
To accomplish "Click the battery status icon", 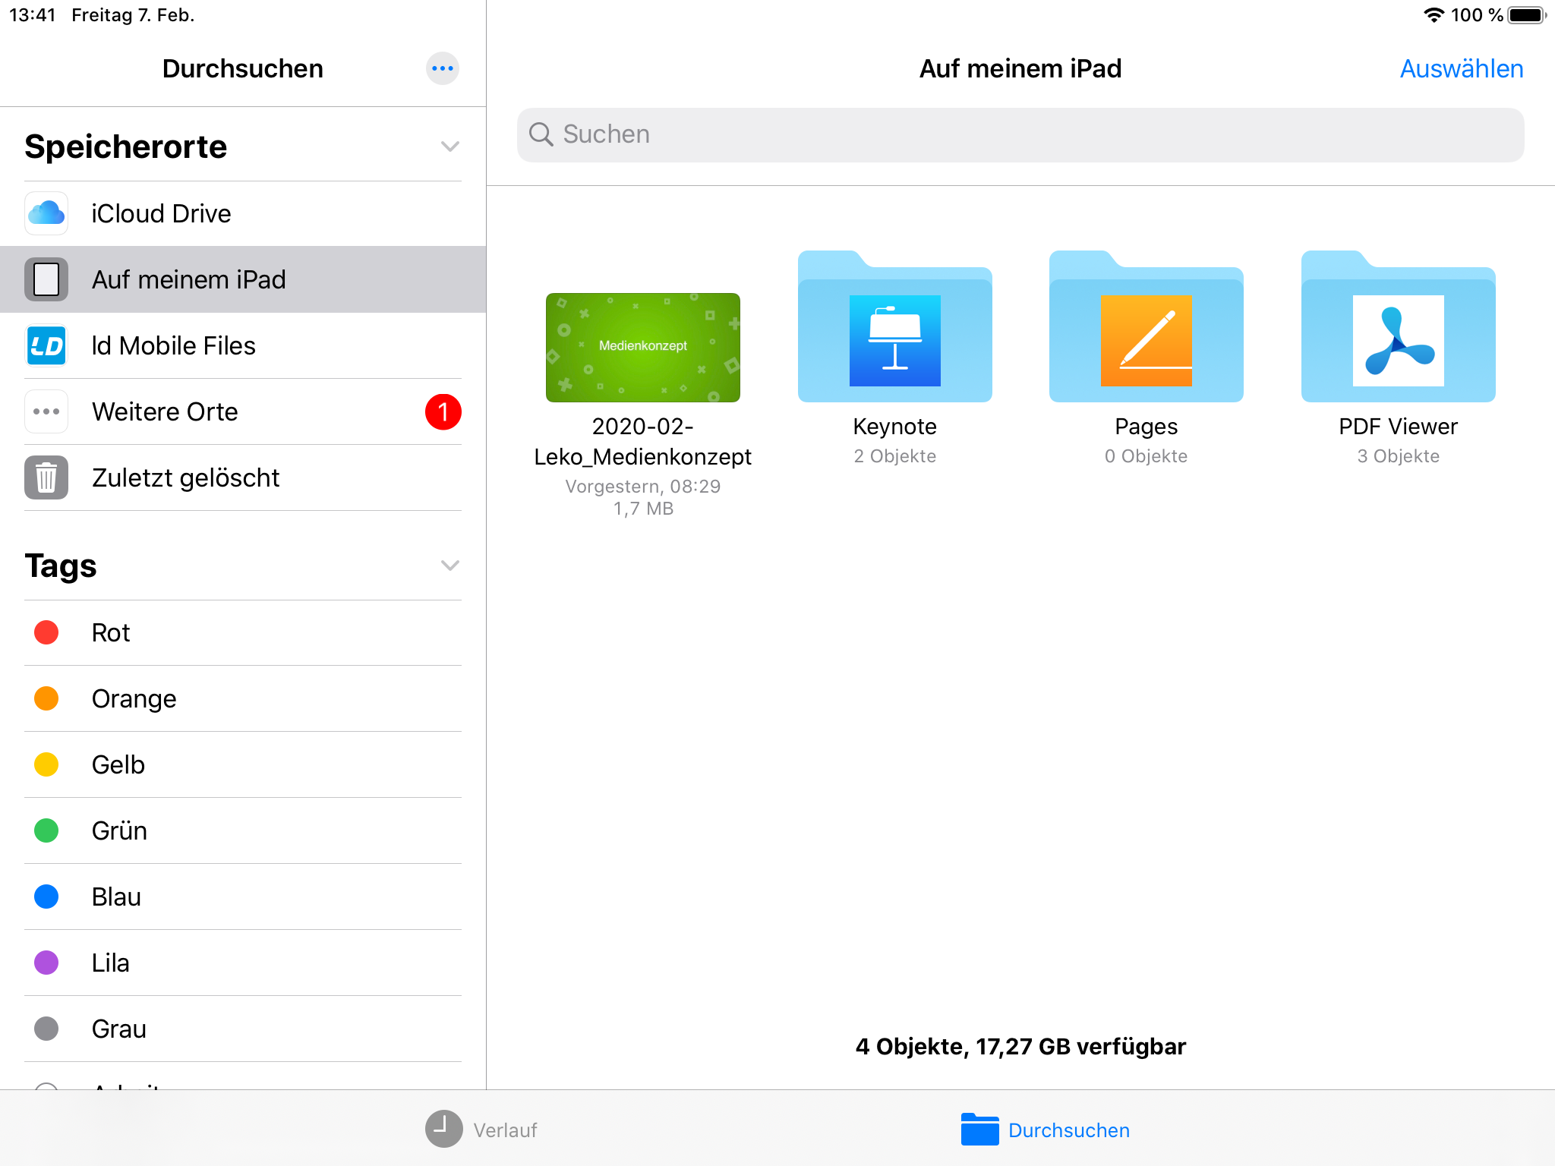I will [1527, 15].
